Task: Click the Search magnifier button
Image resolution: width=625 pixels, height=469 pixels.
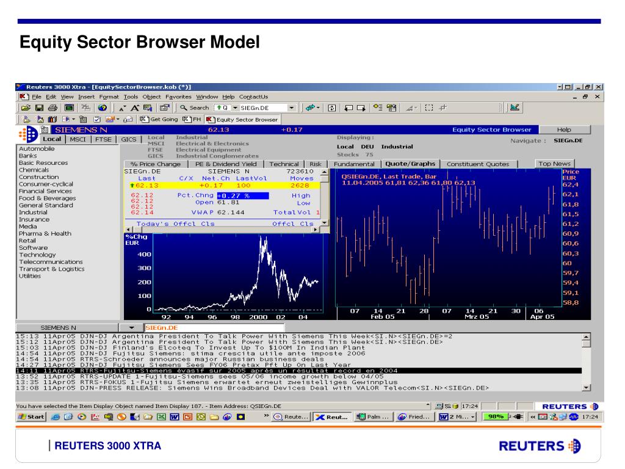Action: point(195,107)
